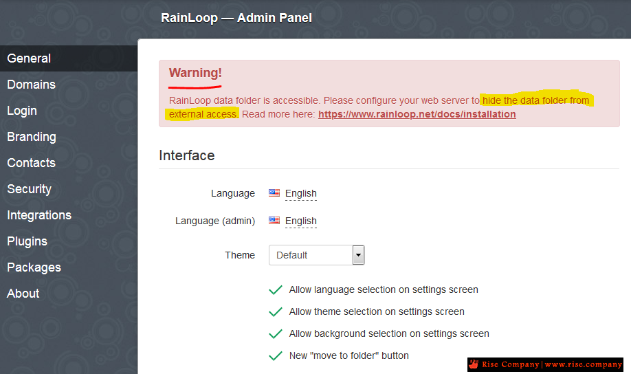Toggle Allow background selection on settings screen
Image resolution: width=631 pixels, height=374 pixels.
pos(379,334)
